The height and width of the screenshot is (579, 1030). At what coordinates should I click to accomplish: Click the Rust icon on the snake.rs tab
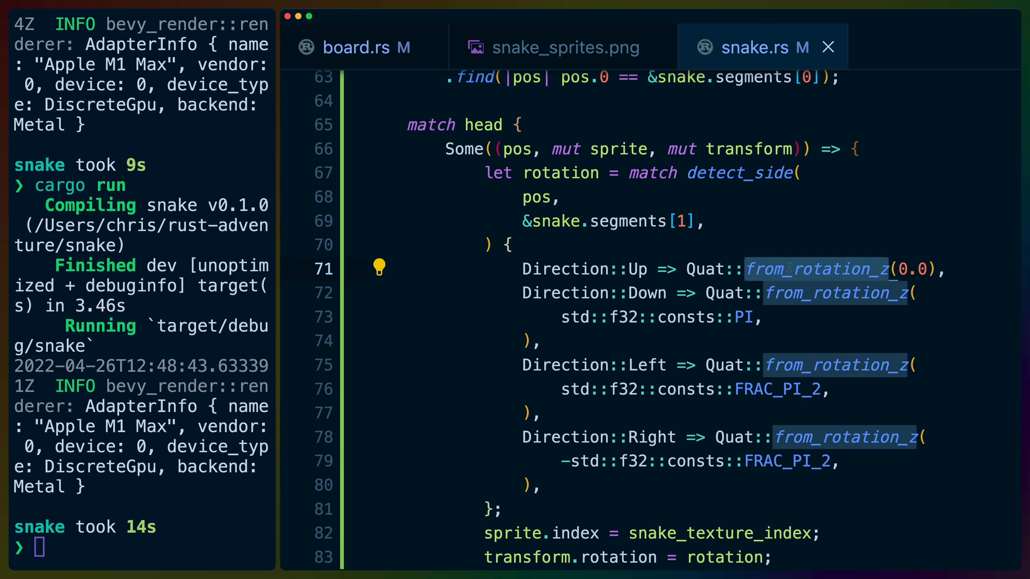tap(705, 47)
